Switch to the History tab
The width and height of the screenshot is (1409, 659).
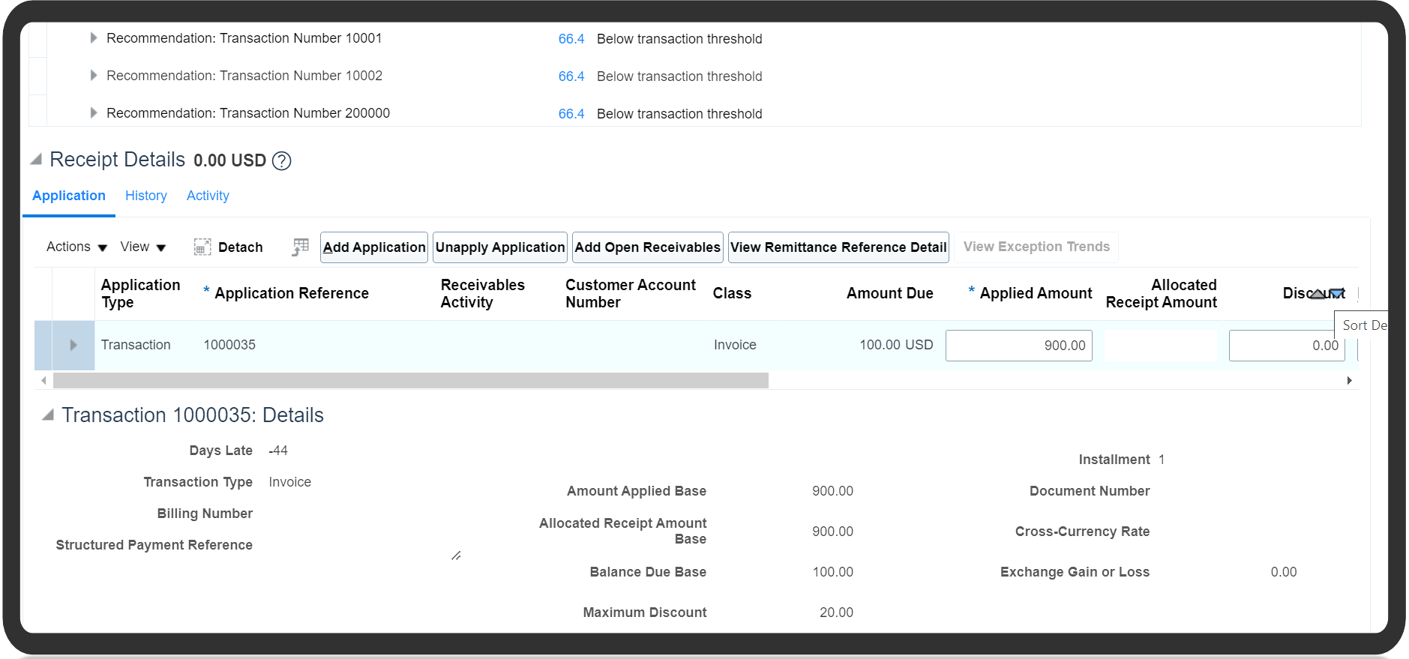tap(146, 196)
